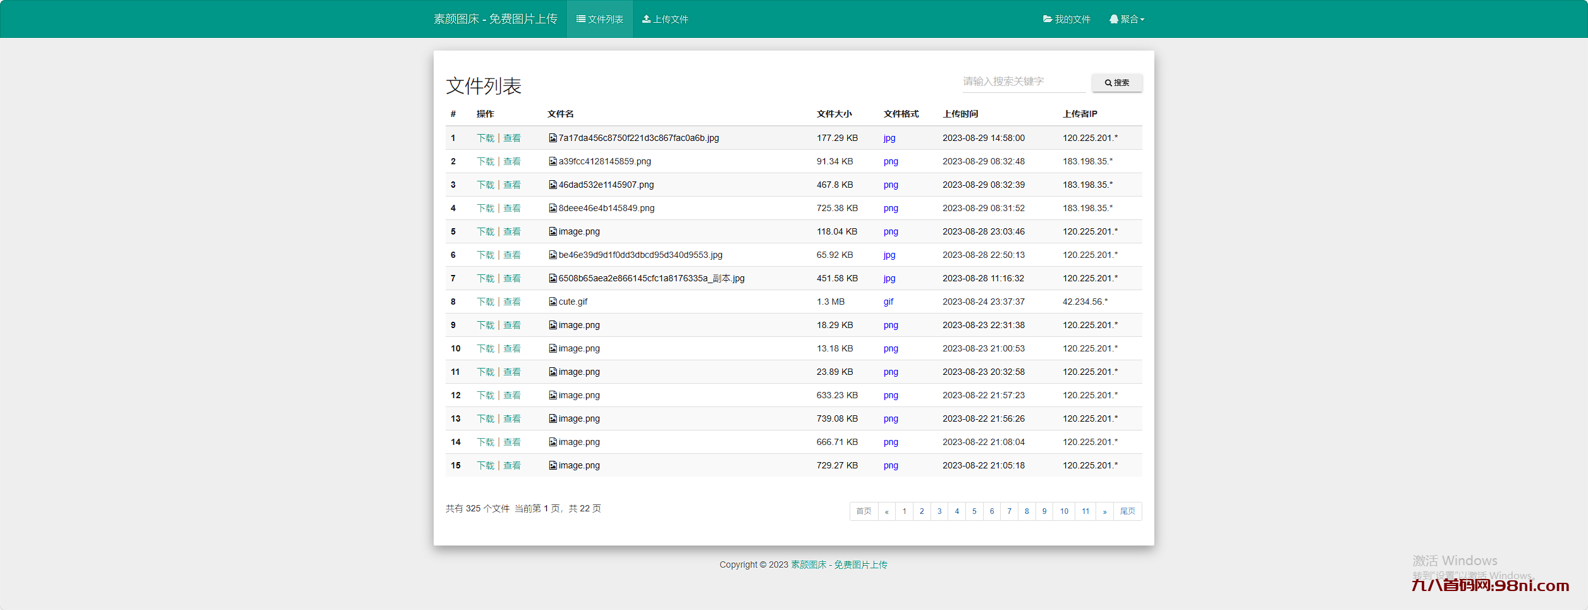Click file icon of 8deee46e4b145849.png
The height and width of the screenshot is (610, 1588).
553,208
